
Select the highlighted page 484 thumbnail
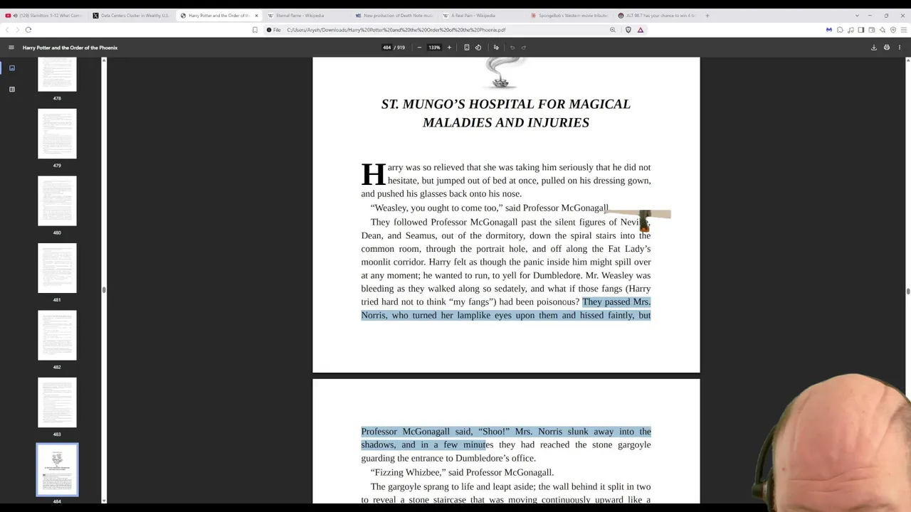click(57, 469)
